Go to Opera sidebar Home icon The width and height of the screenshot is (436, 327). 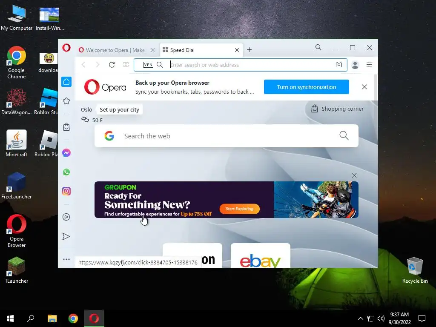66,82
